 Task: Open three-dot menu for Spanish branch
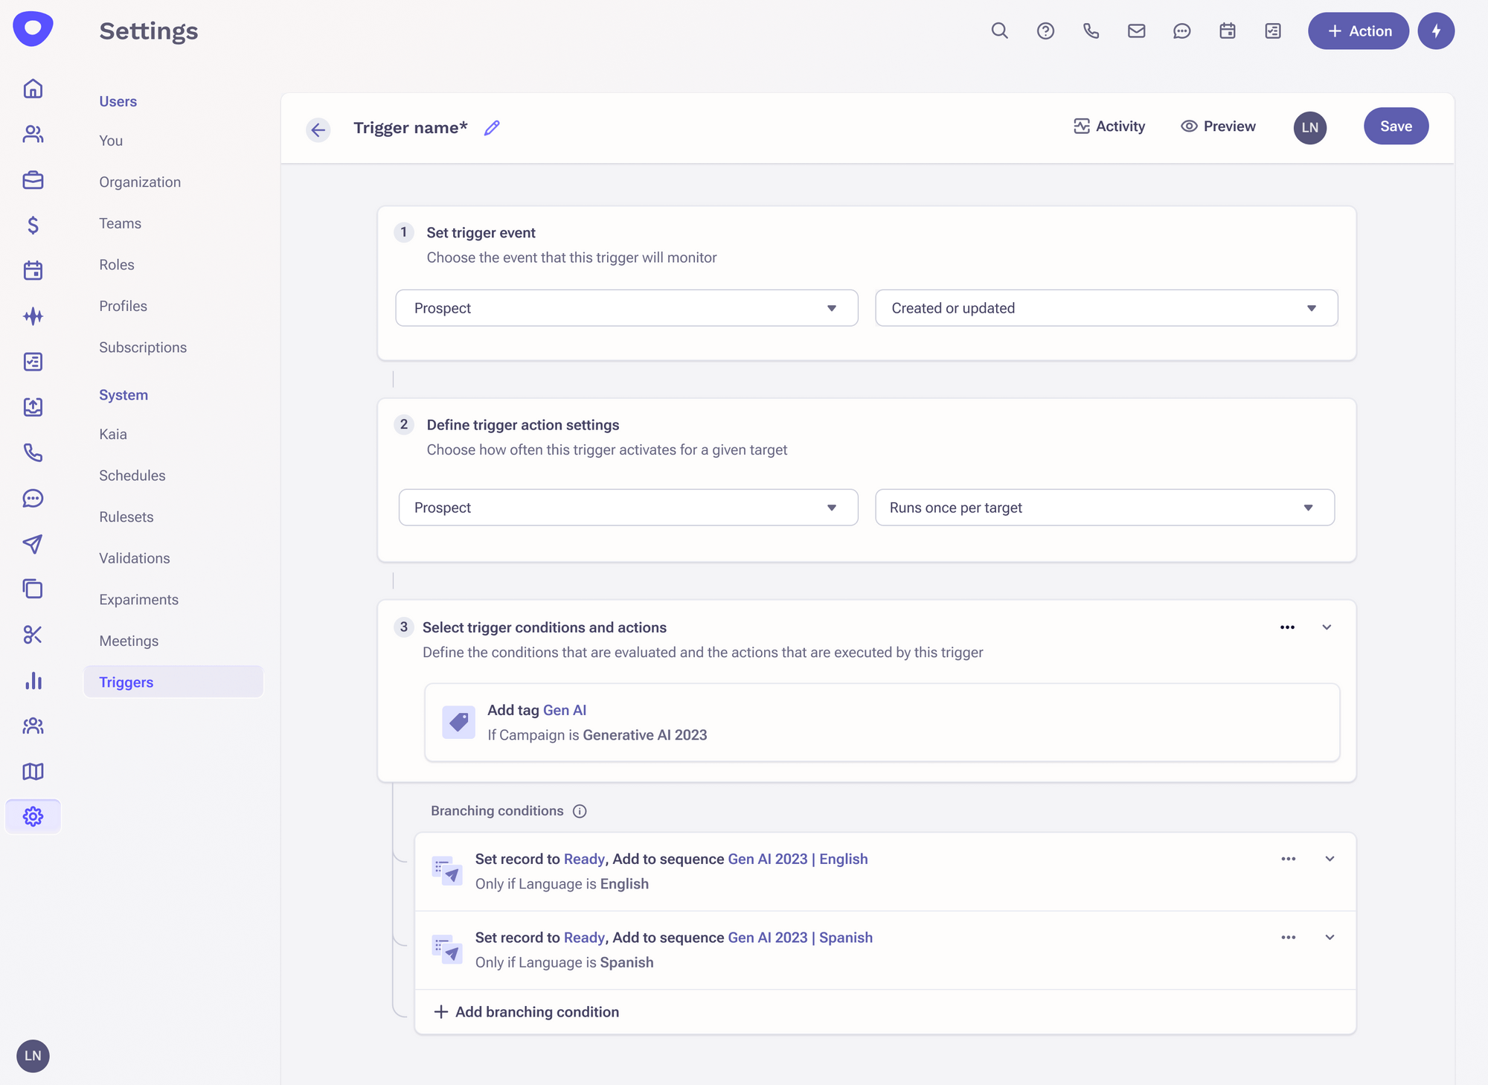pos(1288,938)
